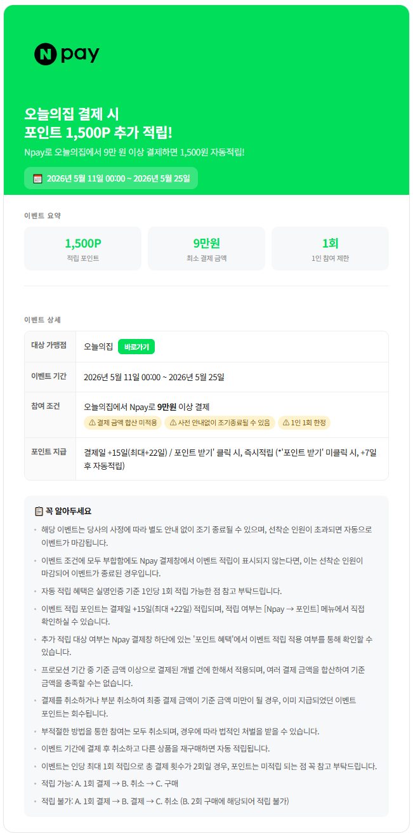This screenshot has width=413, height=836.
Task: Click the 이벤트 기간 row label
Action: pyautogui.click(x=49, y=376)
